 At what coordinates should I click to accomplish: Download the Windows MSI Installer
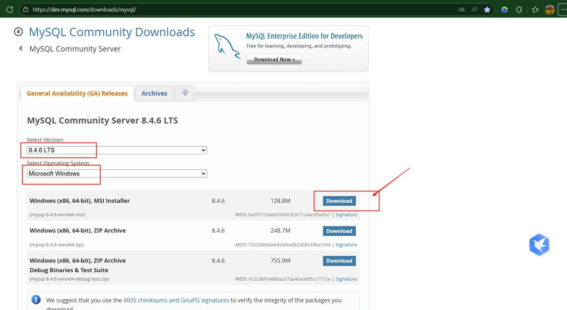click(339, 201)
